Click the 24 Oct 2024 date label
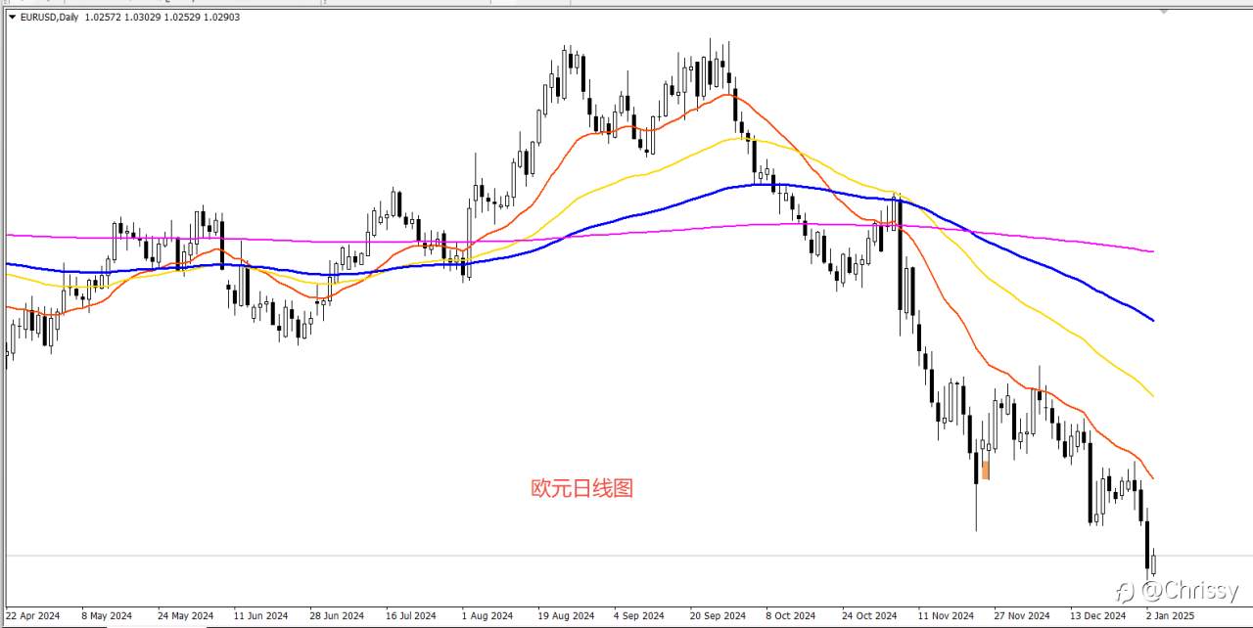 [869, 616]
